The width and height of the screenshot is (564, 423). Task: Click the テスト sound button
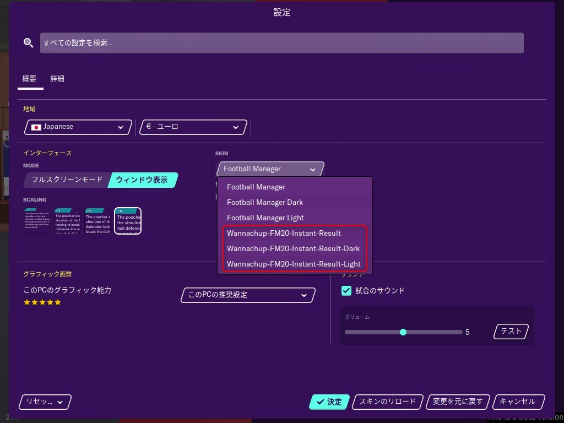(x=511, y=331)
